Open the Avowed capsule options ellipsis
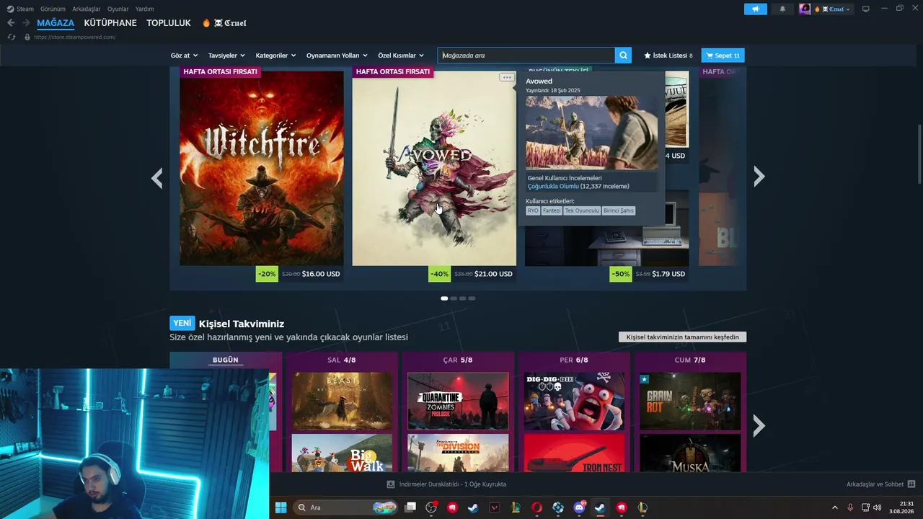This screenshot has width=923, height=519. pyautogui.click(x=507, y=77)
